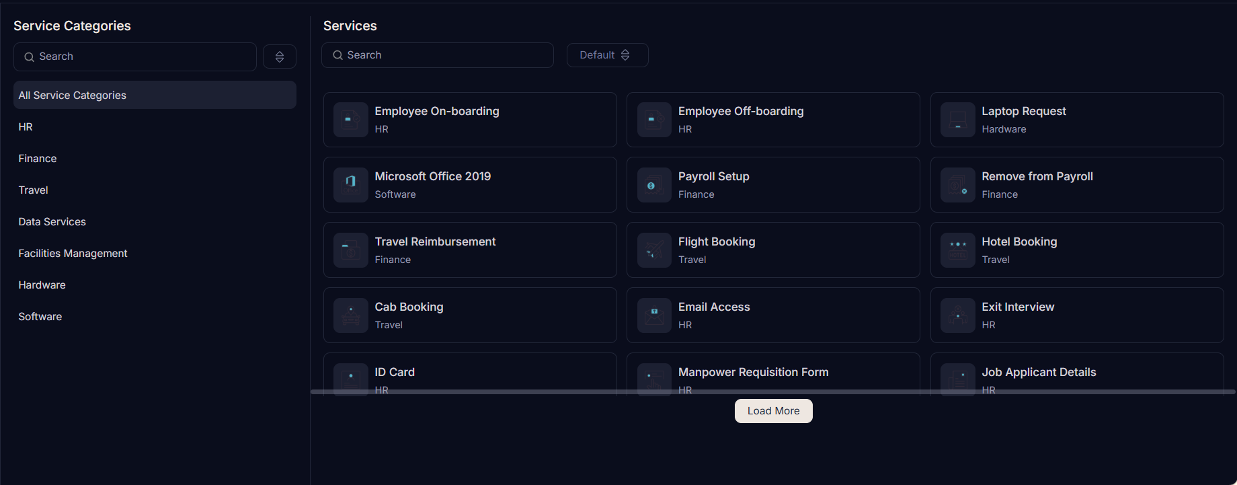Click the Job Applicant Details icon
This screenshot has height=485, width=1237.
pos(958,379)
